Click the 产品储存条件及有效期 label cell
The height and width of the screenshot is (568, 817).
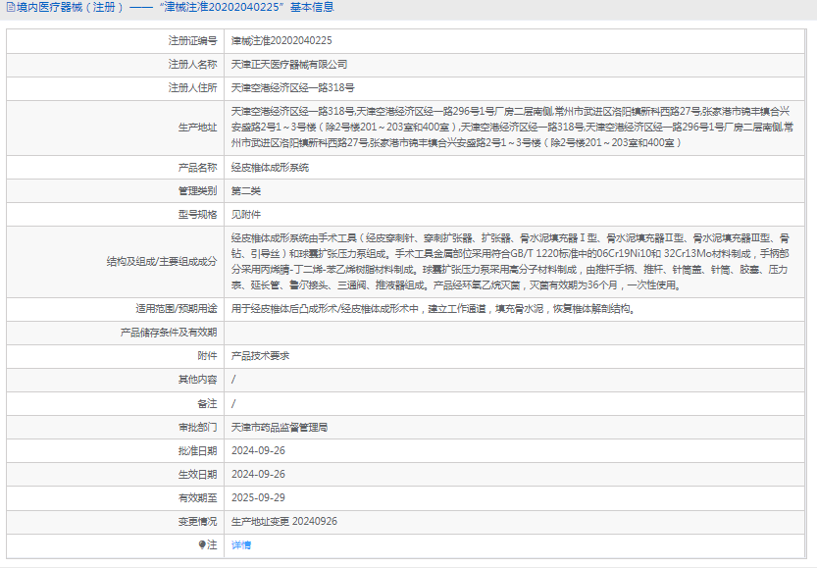[x=116, y=333]
